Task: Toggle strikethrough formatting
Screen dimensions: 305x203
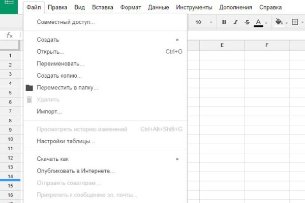Action: pyautogui.click(x=247, y=22)
